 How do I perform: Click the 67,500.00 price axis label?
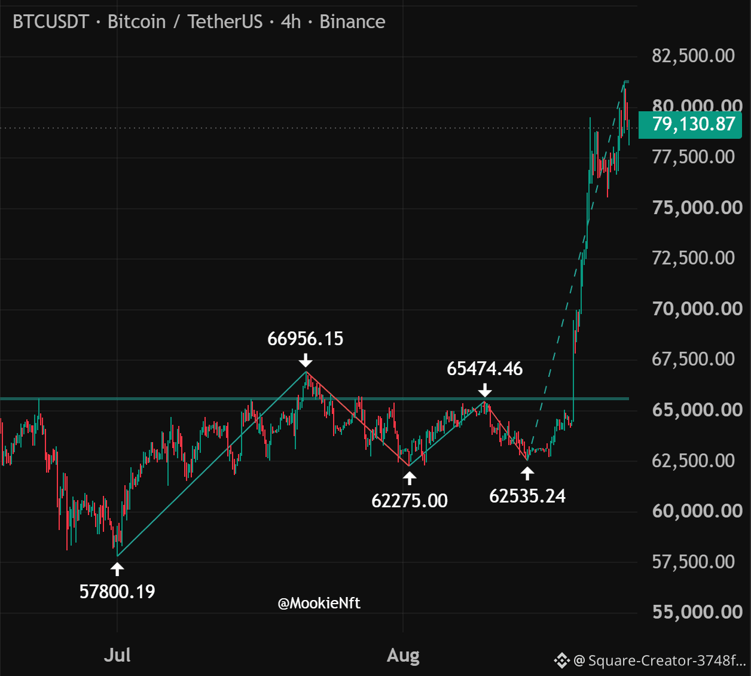[693, 359]
